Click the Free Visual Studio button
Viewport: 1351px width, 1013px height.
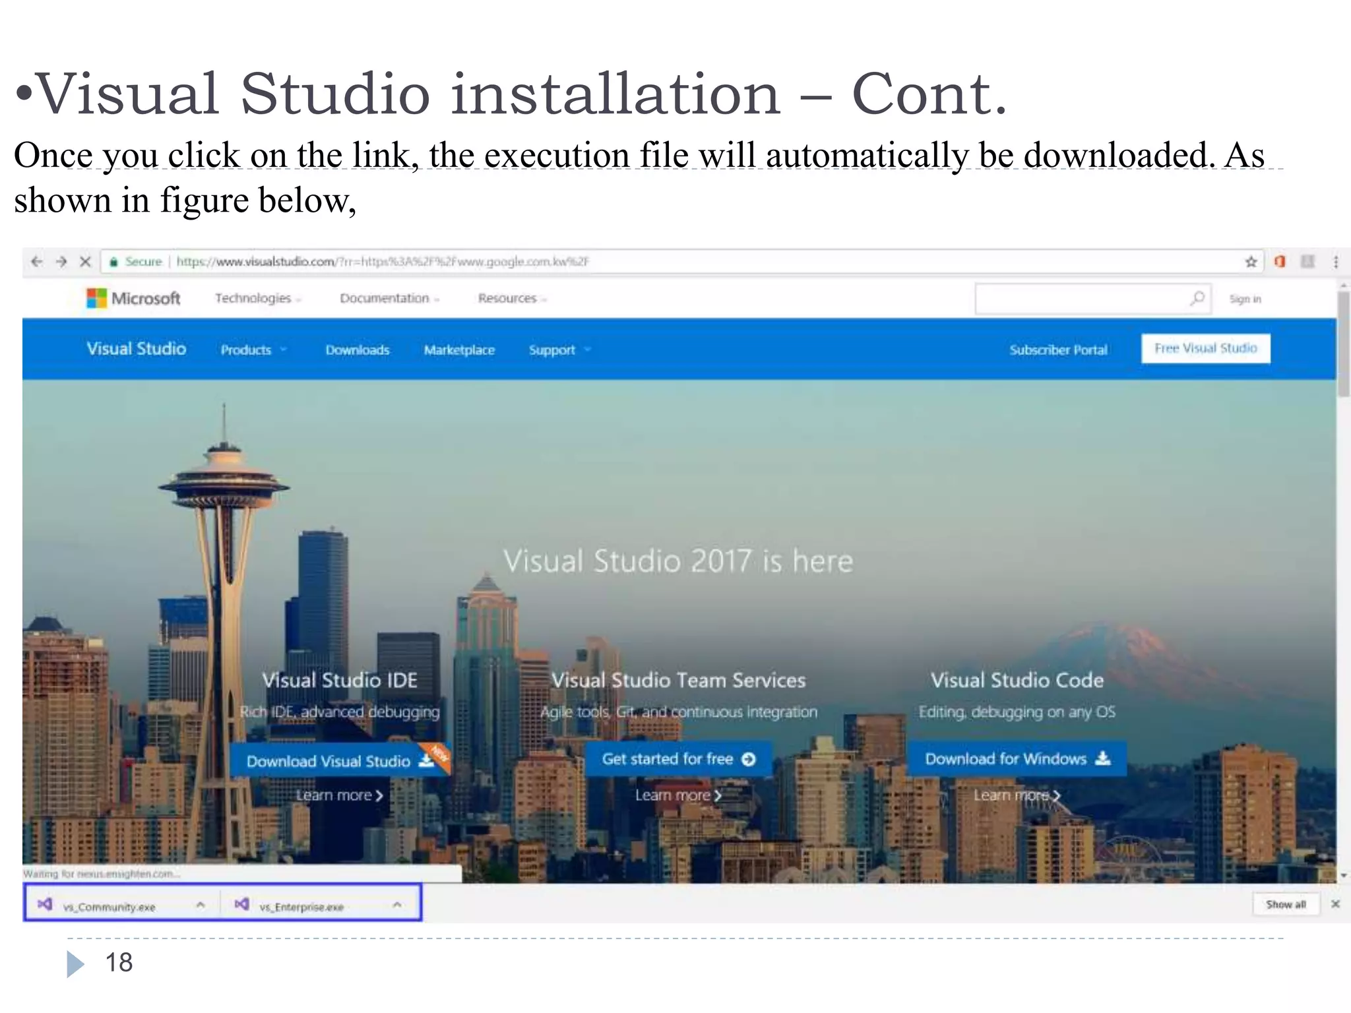[1206, 348]
